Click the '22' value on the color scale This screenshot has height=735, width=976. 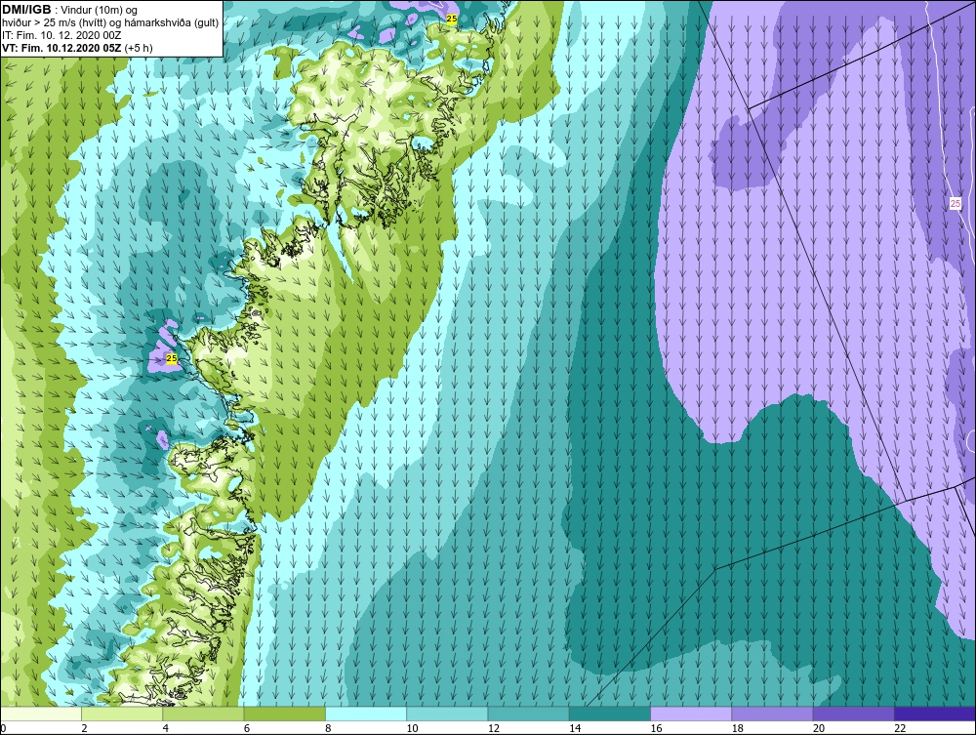click(x=900, y=729)
